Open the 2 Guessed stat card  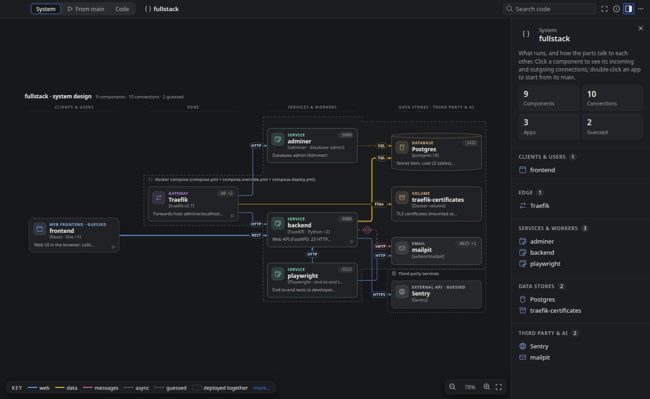[x=612, y=127]
